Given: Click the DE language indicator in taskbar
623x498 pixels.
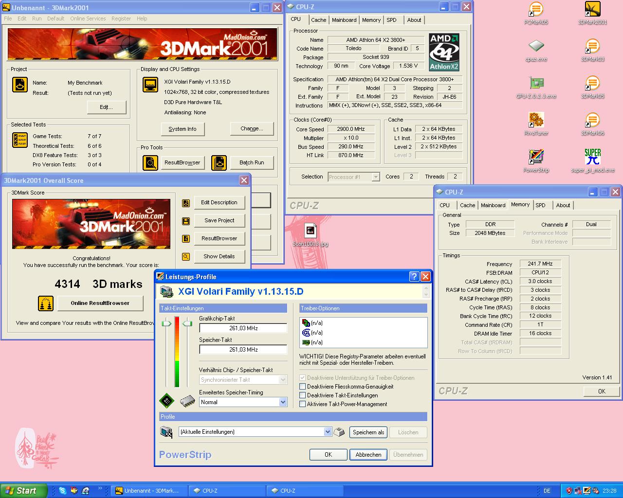Looking at the screenshot, I should (547, 491).
